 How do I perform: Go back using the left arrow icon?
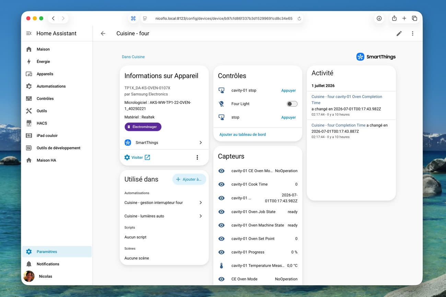[103, 33]
